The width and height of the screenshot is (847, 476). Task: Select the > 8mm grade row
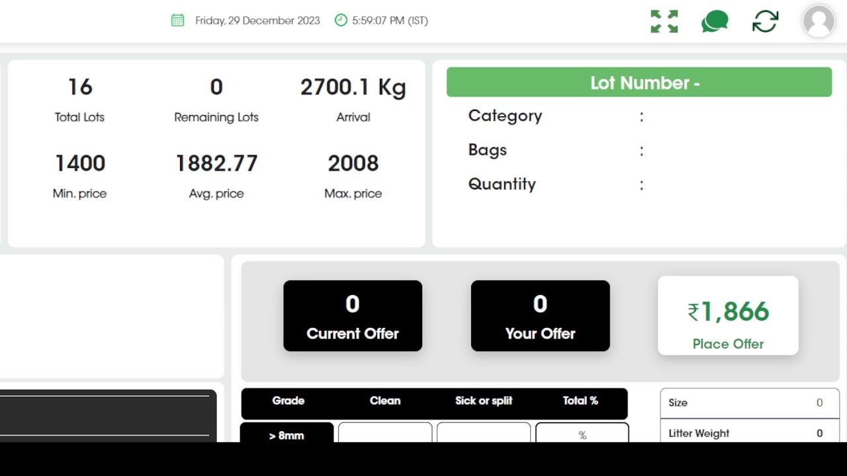287,432
